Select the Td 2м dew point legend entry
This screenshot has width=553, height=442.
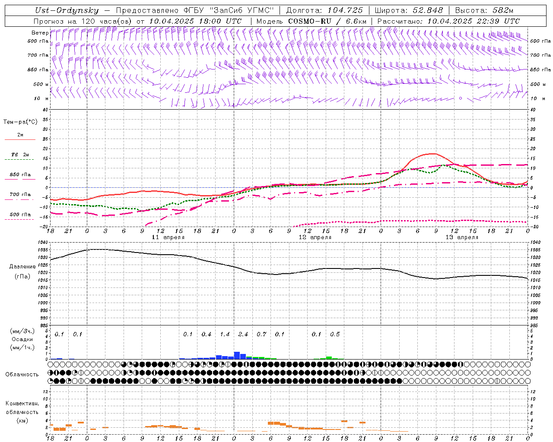click(x=20, y=155)
